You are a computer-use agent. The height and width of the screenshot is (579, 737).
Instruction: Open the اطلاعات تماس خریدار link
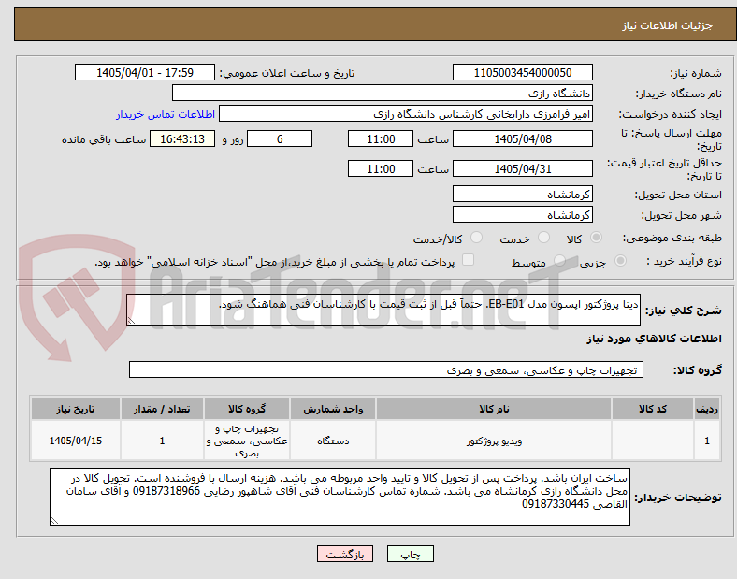[x=166, y=114]
